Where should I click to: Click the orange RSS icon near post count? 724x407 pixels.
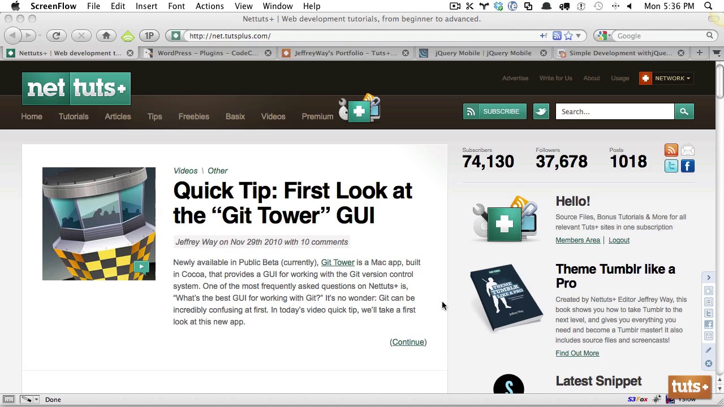[671, 150]
